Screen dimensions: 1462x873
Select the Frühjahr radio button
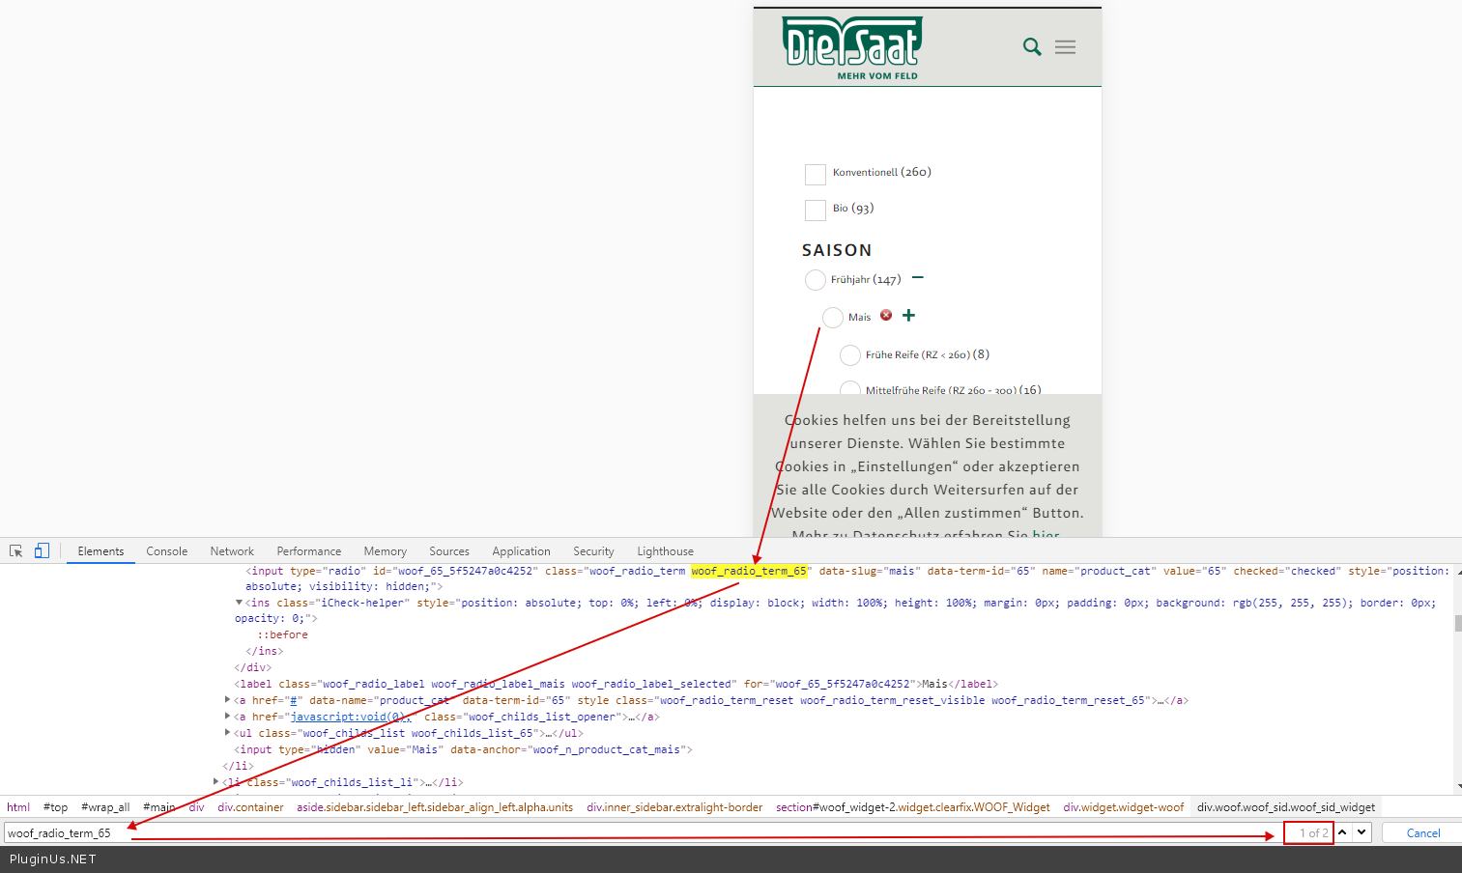pos(816,280)
